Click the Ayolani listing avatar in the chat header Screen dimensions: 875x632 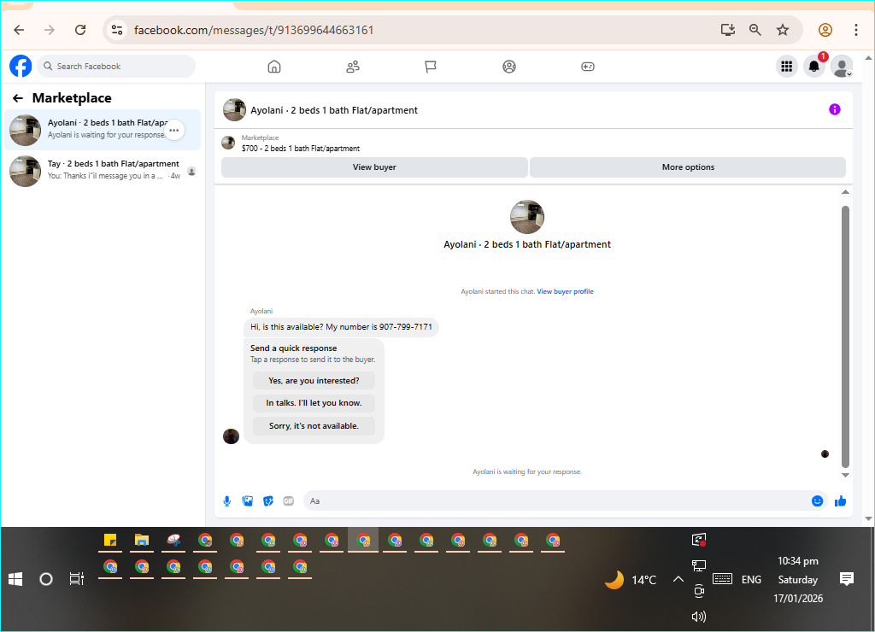pos(234,110)
